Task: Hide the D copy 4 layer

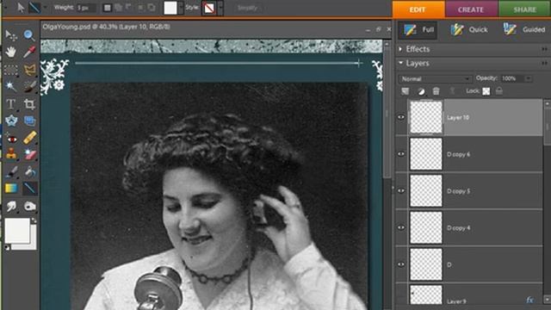Action: [401, 227]
